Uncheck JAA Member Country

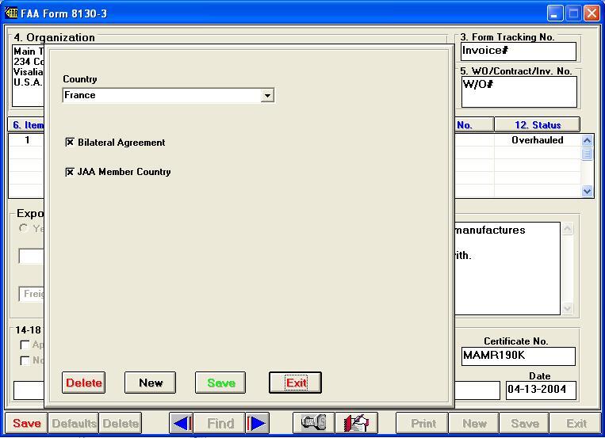point(70,172)
